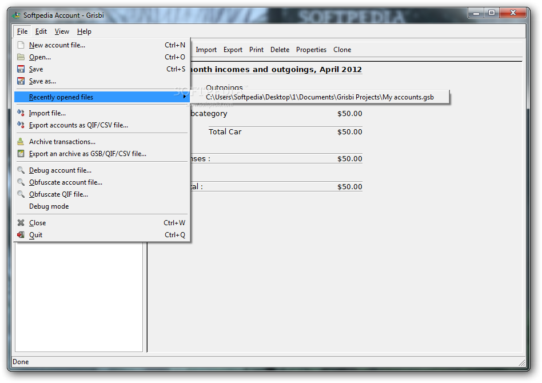
Task: Click the $50.00 value beside Total Car
Action: 350,131
